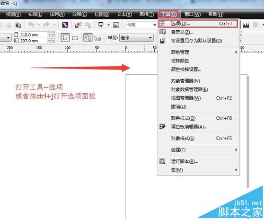Image resolution: width=264 pixels, height=219 pixels.
Task: Click the purple search content icon
Action: 65,25
